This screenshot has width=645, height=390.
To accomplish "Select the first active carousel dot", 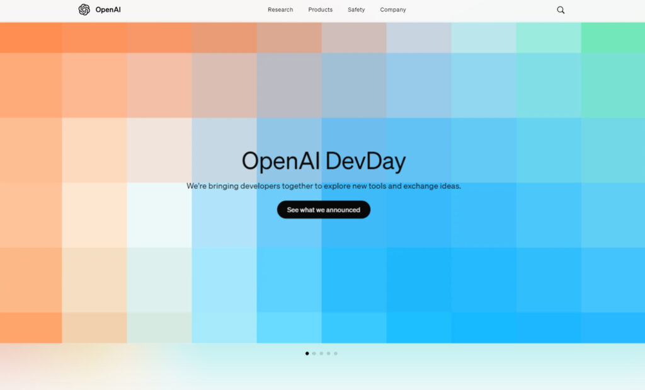I will point(307,353).
